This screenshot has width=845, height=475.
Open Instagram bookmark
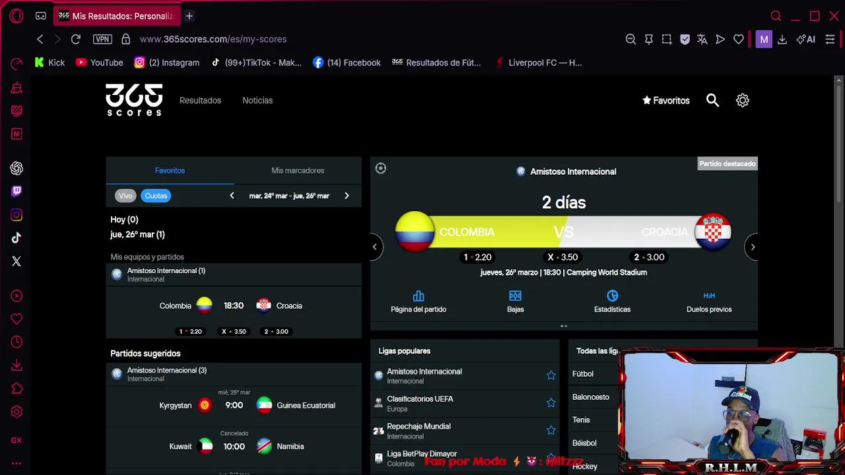tap(167, 63)
